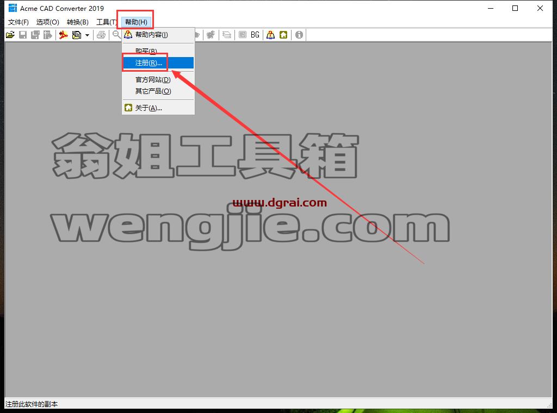Click the Acme CAD Converter title bar icon
The width and height of the screenshot is (557, 413).
[x=13, y=8]
